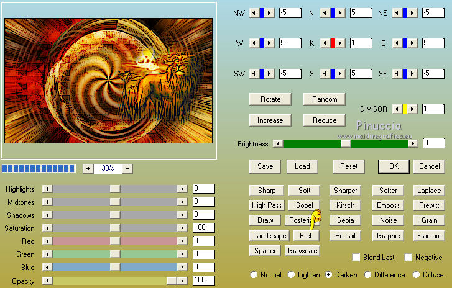This screenshot has width=452, height=288.
Task: Increase DIVISOR with right arrow
Action: point(412,109)
